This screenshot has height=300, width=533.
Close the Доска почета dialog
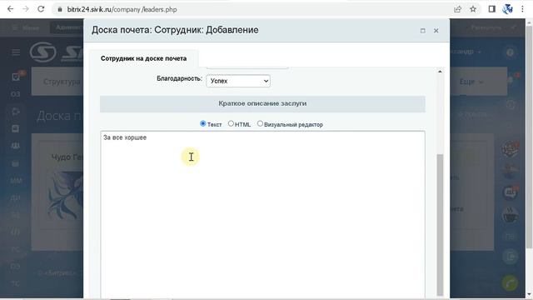436,31
